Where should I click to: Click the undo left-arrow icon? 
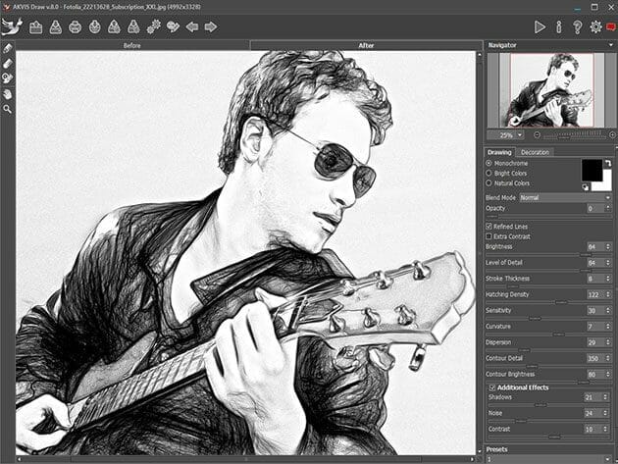191,26
